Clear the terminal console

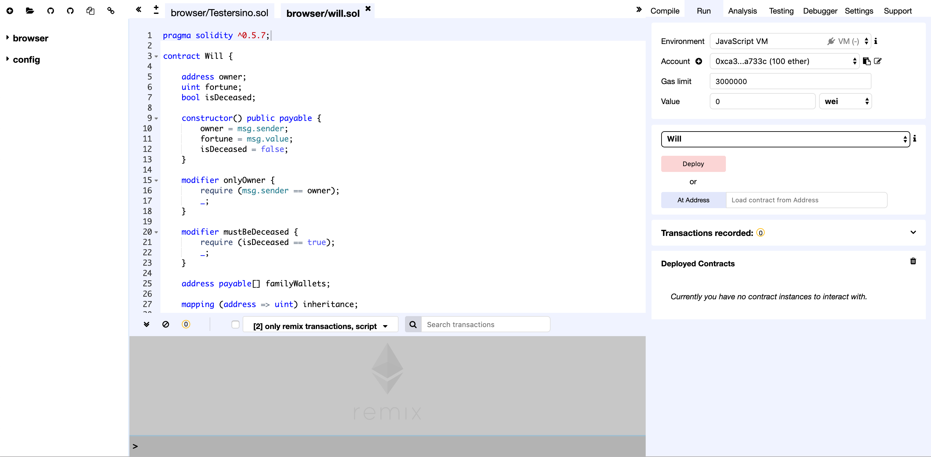[x=166, y=324]
